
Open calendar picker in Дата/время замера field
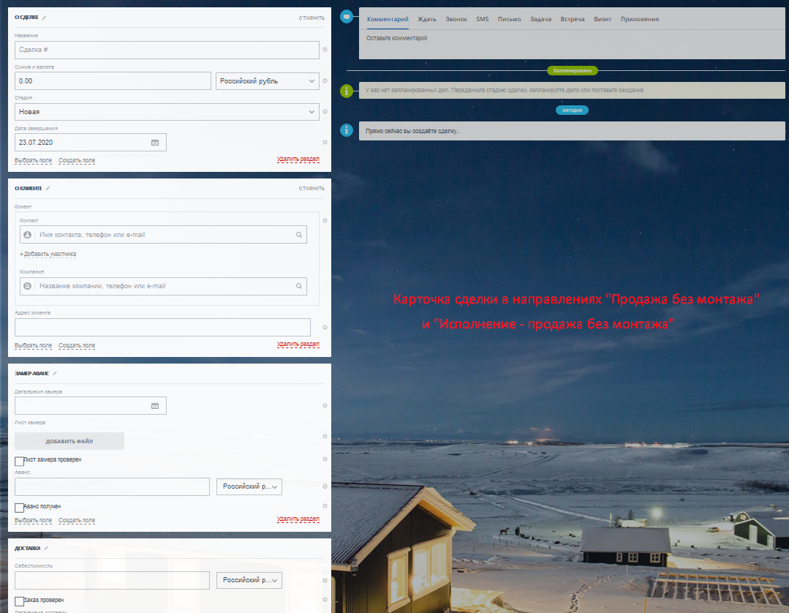tap(155, 406)
